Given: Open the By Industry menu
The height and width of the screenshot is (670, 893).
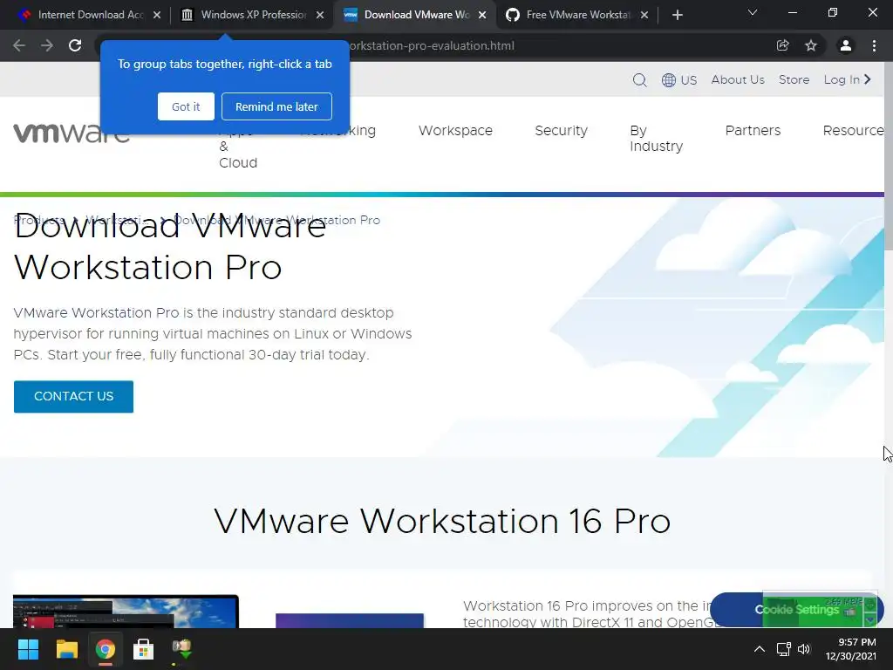Looking at the screenshot, I should 656,139.
